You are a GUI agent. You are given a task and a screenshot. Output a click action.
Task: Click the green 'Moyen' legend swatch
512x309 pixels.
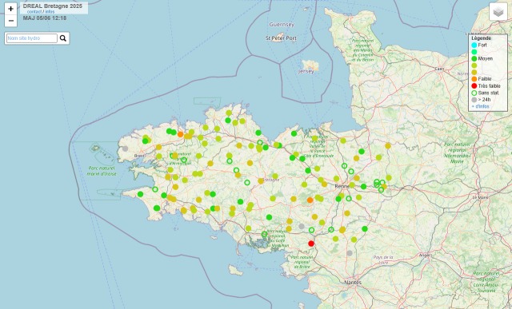click(474, 58)
